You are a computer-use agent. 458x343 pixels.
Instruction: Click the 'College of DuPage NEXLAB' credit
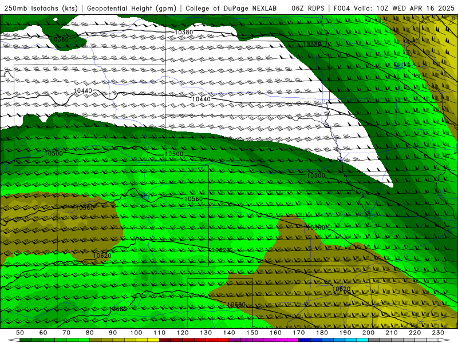(231, 8)
